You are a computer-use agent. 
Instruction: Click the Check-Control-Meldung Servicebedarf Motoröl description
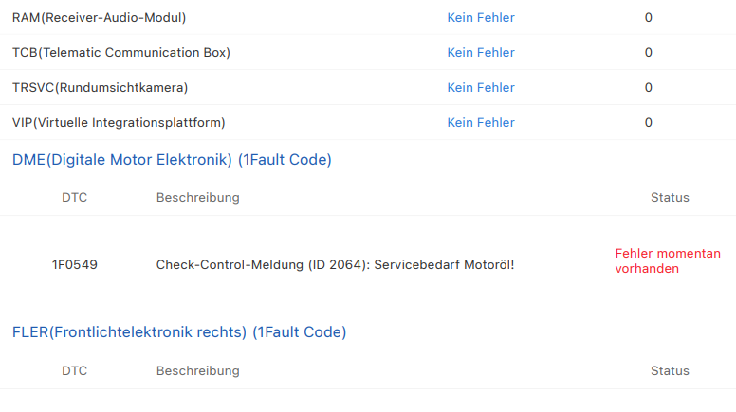click(335, 264)
